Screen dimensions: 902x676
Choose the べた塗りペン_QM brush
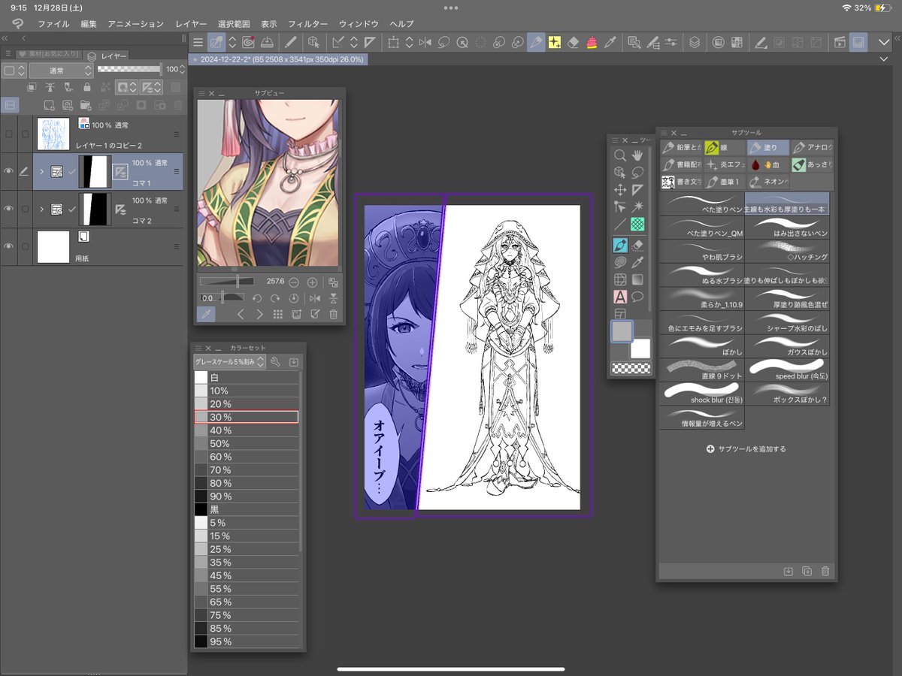(701, 228)
